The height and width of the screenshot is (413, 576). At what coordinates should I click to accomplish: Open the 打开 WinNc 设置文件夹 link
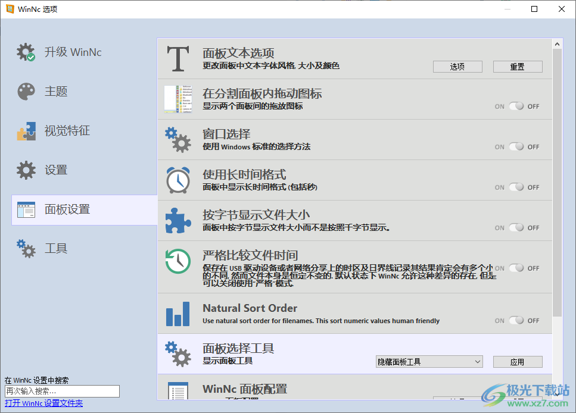point(43,403)
